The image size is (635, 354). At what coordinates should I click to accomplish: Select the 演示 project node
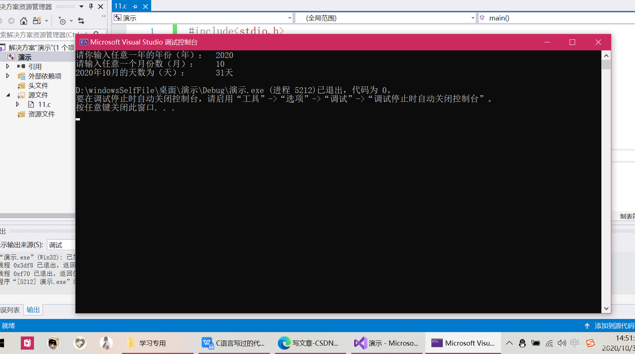(x=25, y=57)
